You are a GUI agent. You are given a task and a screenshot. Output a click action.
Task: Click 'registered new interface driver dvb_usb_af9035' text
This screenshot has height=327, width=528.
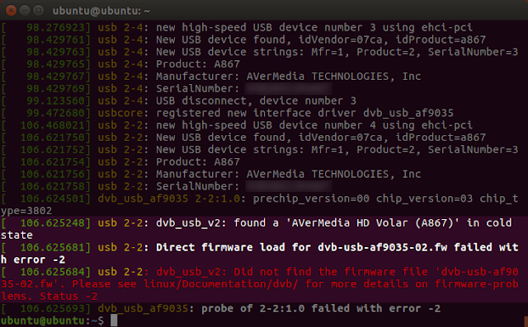304,113
